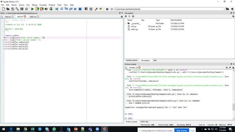Undock the File explorer pane

231,13
